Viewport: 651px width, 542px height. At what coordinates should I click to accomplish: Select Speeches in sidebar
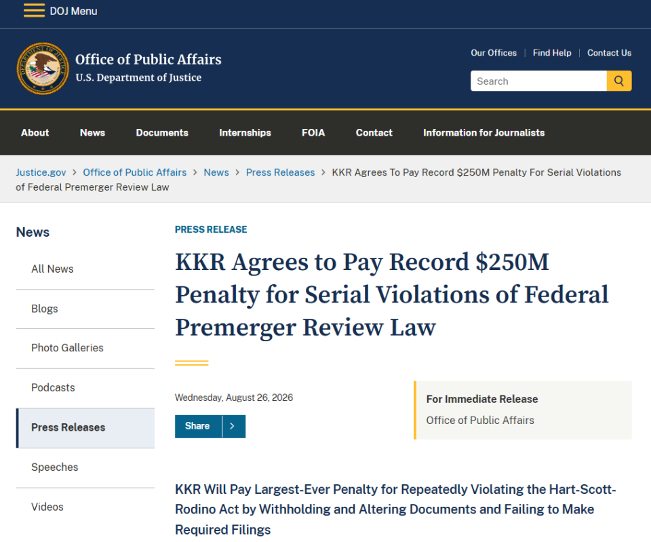tap(85, 467)
